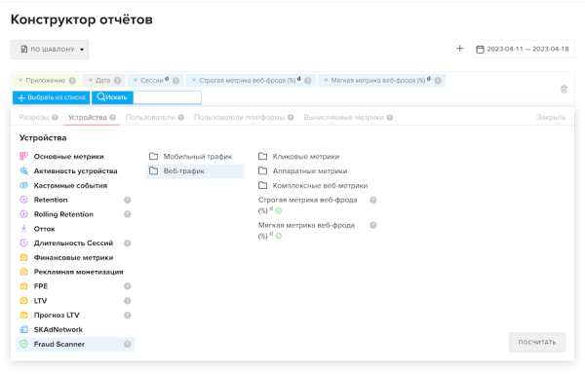Toggle Строгая метрика веб-фрода metric in list
Image resolution: width=585 pixels, height=374 pixels.
point(308,205)
